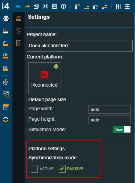
Task: Click the Paste clipboard icon
Action: 54,6
